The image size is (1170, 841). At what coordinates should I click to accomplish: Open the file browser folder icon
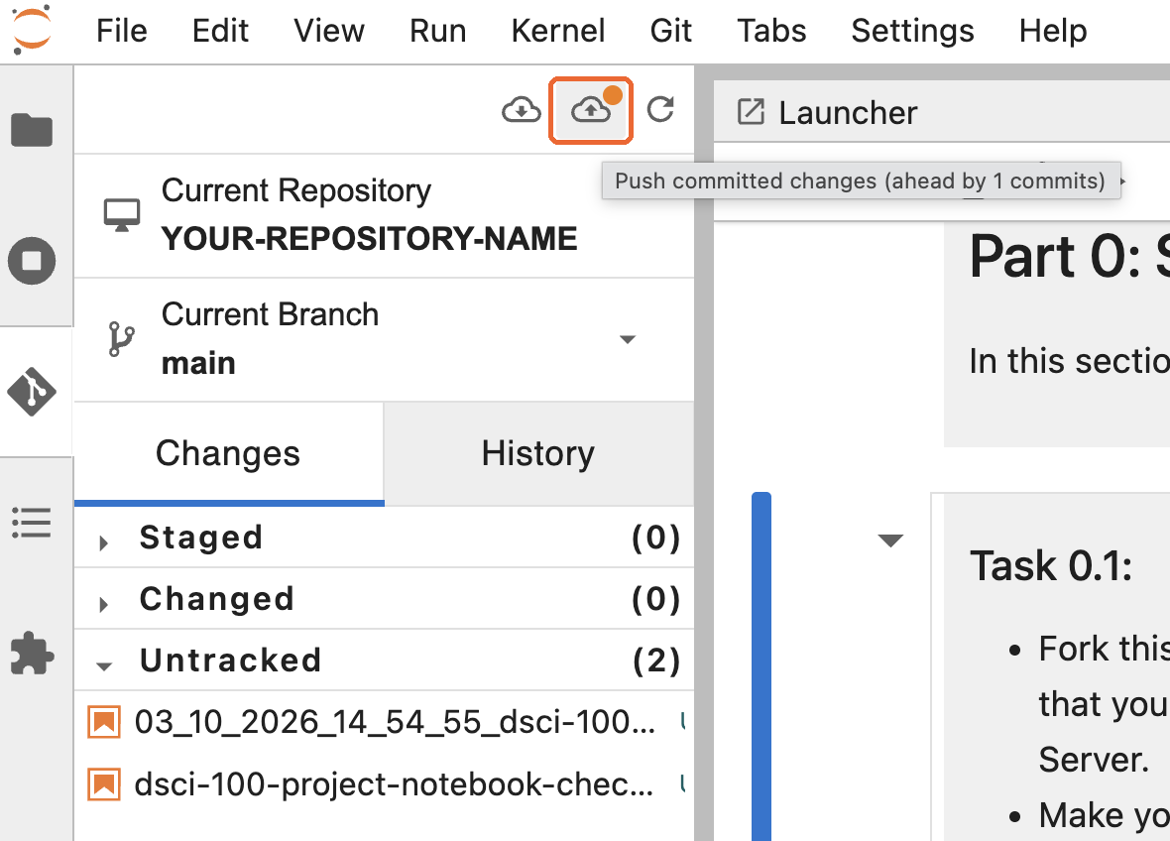point(32,131)
